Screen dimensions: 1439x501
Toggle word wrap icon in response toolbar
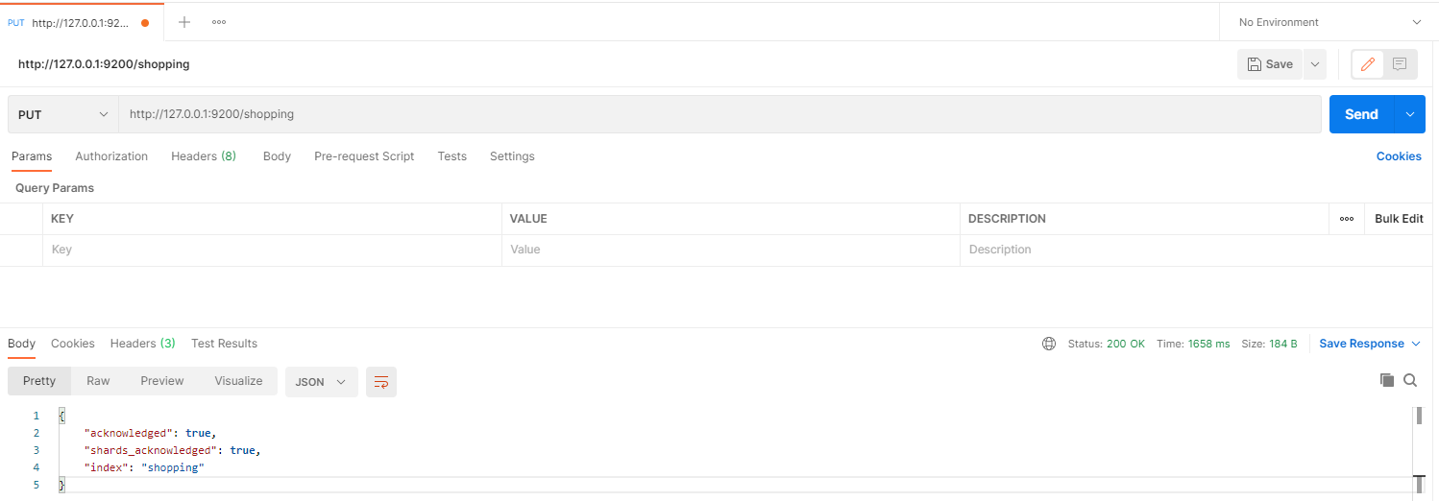(x=381, y=382)
